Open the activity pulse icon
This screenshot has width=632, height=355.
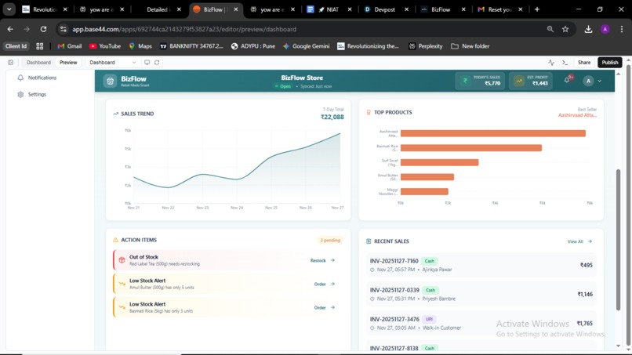[551, 63]
